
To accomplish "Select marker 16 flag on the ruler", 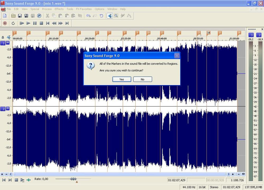I will point(239,33).
